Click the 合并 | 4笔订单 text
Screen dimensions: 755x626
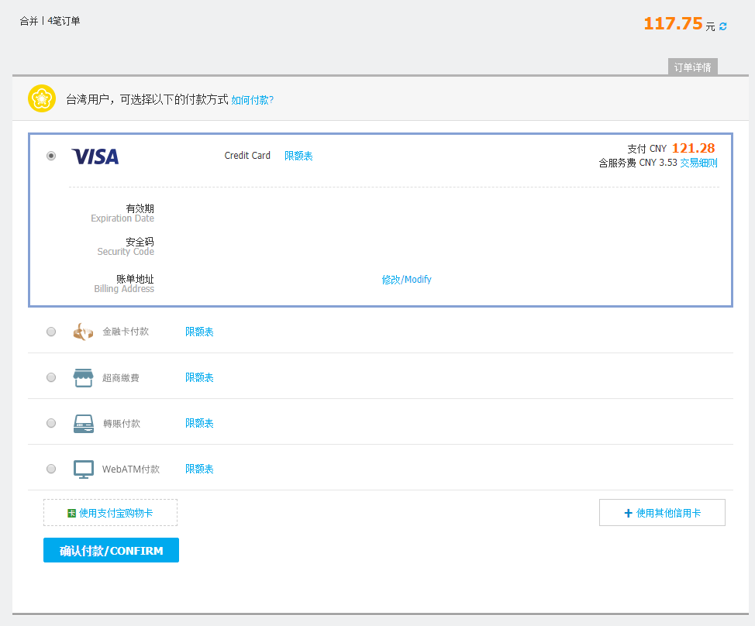click(50, 21)
